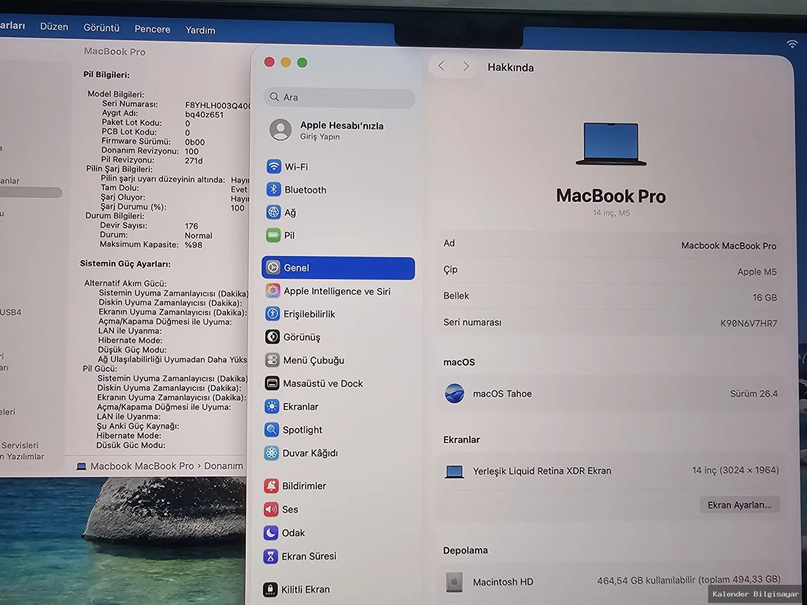Open Spotlight magnifier icon
This screenshot has width=807, height=605.
pos(271,430)
